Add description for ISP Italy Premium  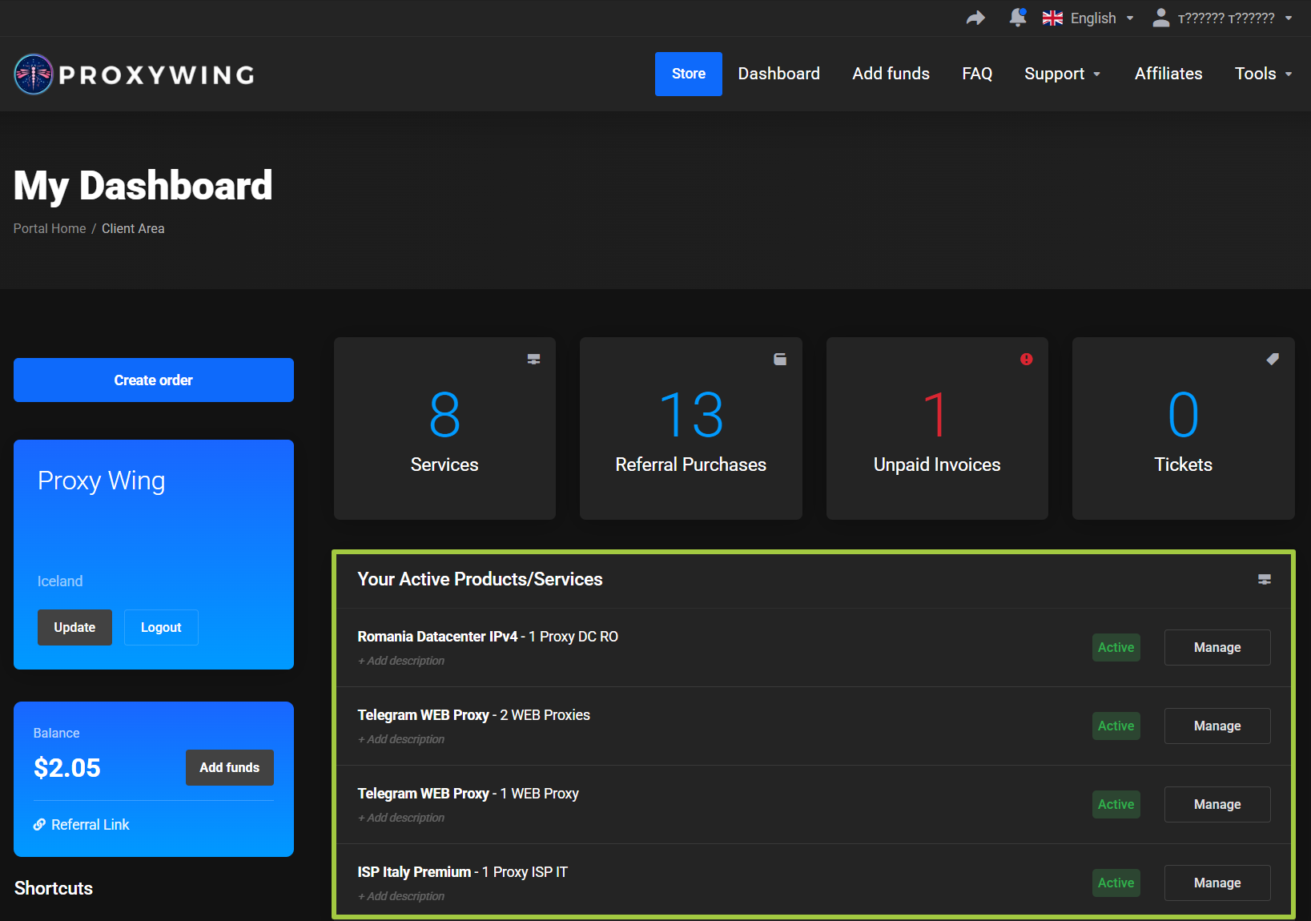tap(401, 896)
